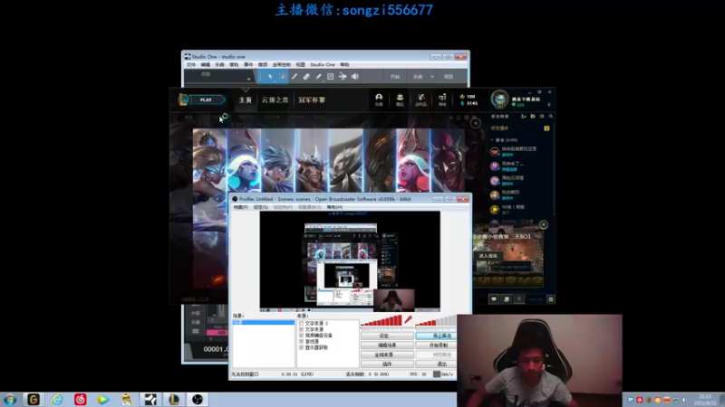Click the 设定... button in OBS

pyautogui.click(x=387, y=336)
